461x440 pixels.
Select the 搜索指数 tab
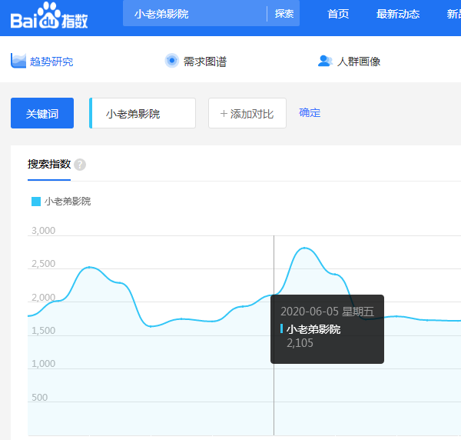(49, 164)
